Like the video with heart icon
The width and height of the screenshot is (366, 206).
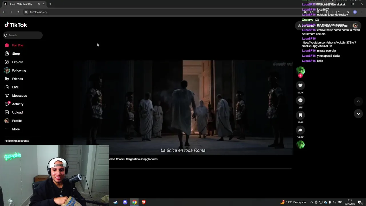[x=300, y=85]
